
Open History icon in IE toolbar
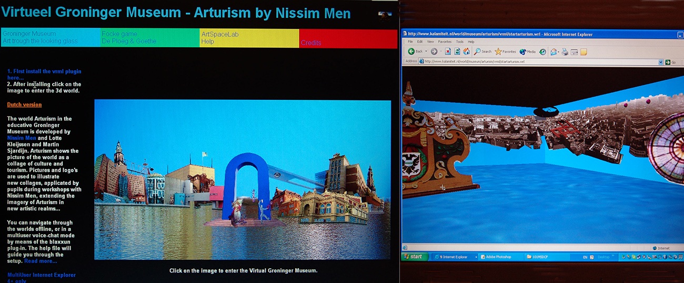click(x=542, y=51)
